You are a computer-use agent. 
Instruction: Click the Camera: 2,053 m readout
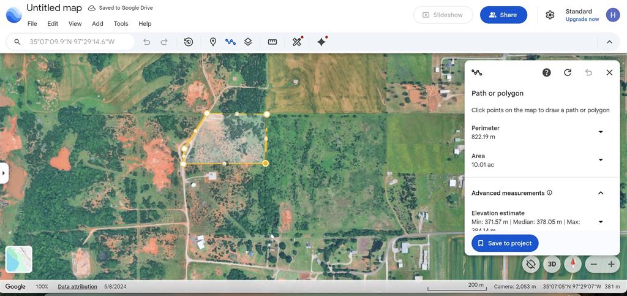point(514,286)
